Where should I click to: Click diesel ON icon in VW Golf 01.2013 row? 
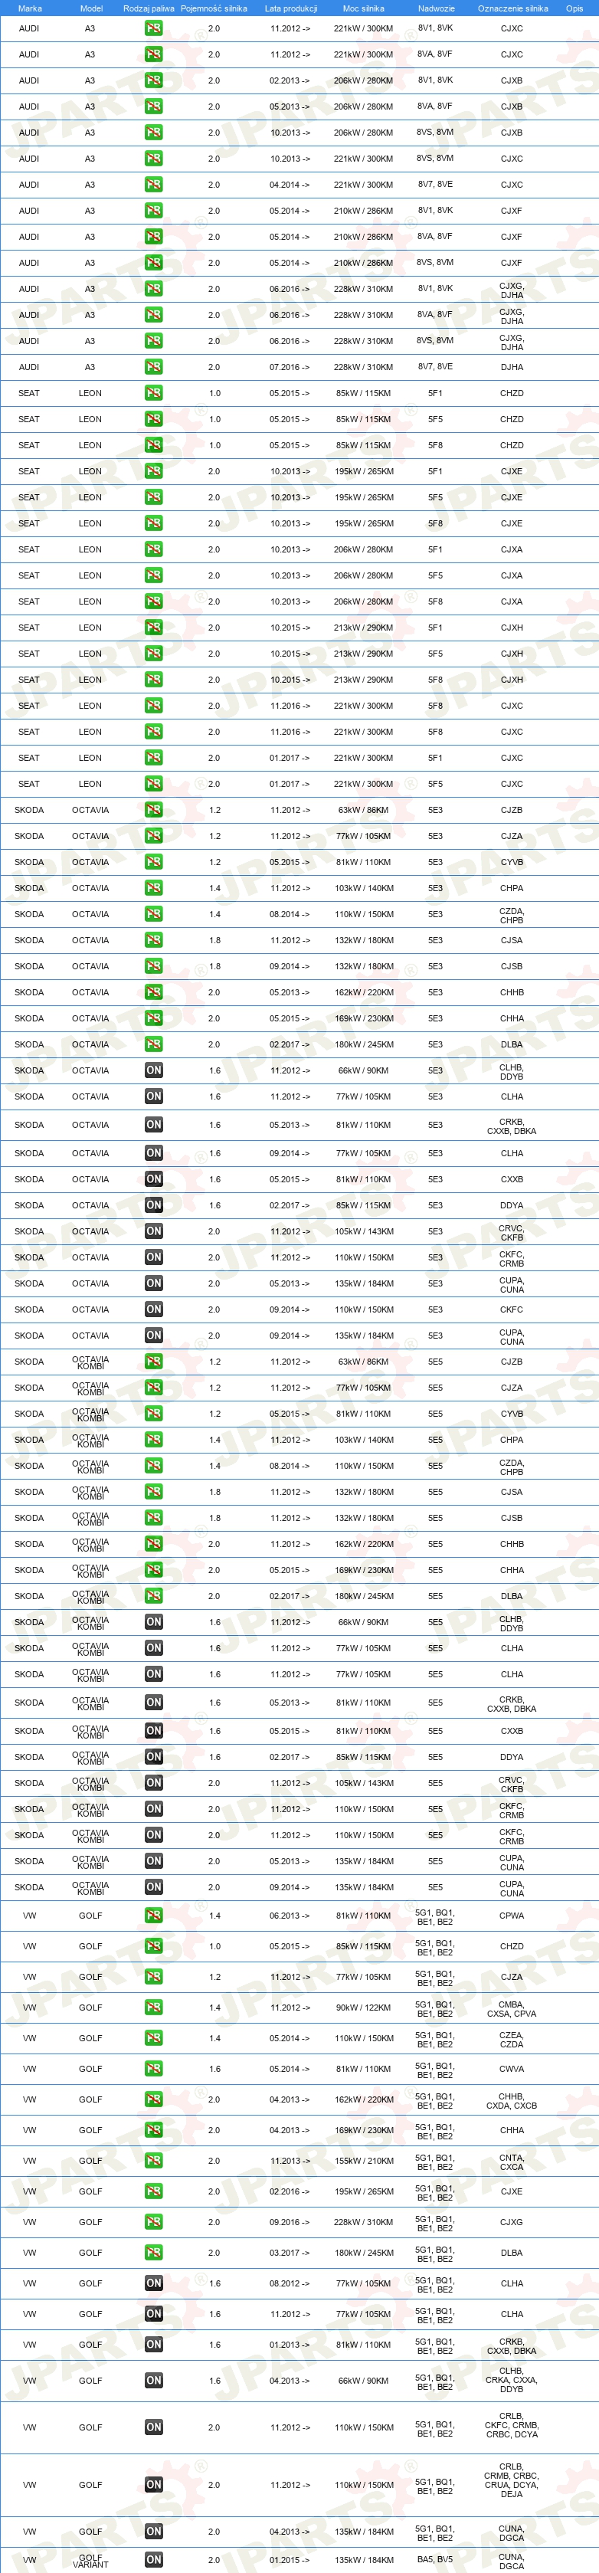[x=154, y=2344]
